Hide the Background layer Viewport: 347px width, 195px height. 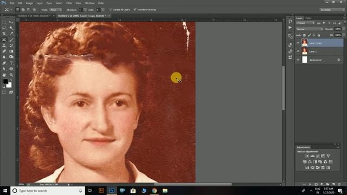pos(298,60)
